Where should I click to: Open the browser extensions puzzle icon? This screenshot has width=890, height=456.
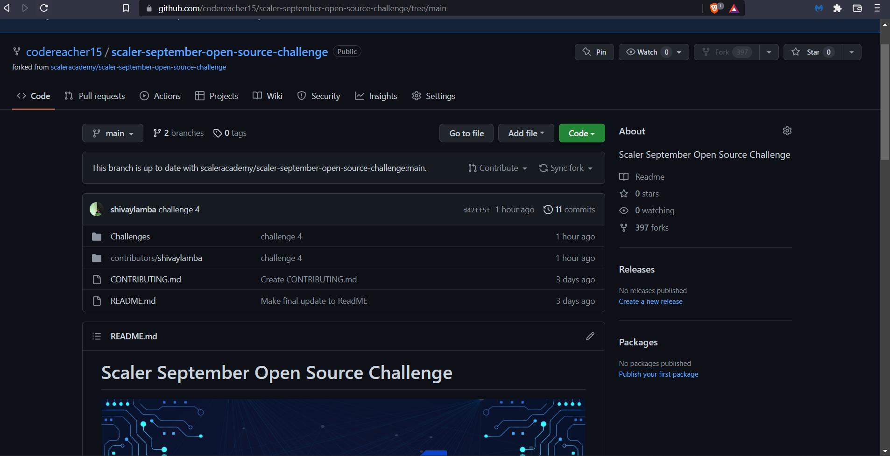point(837,8)
